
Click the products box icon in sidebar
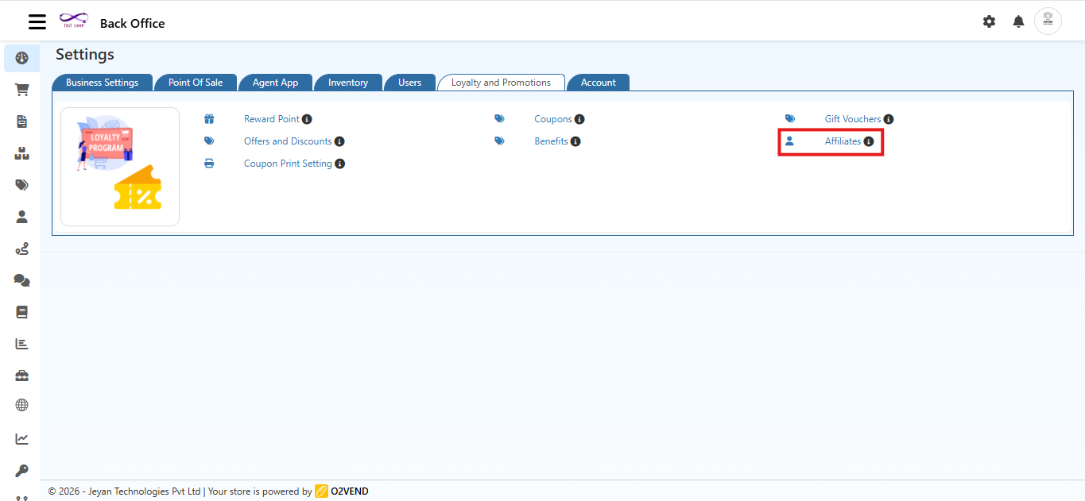pyautogui.click(x=21, y=153)
